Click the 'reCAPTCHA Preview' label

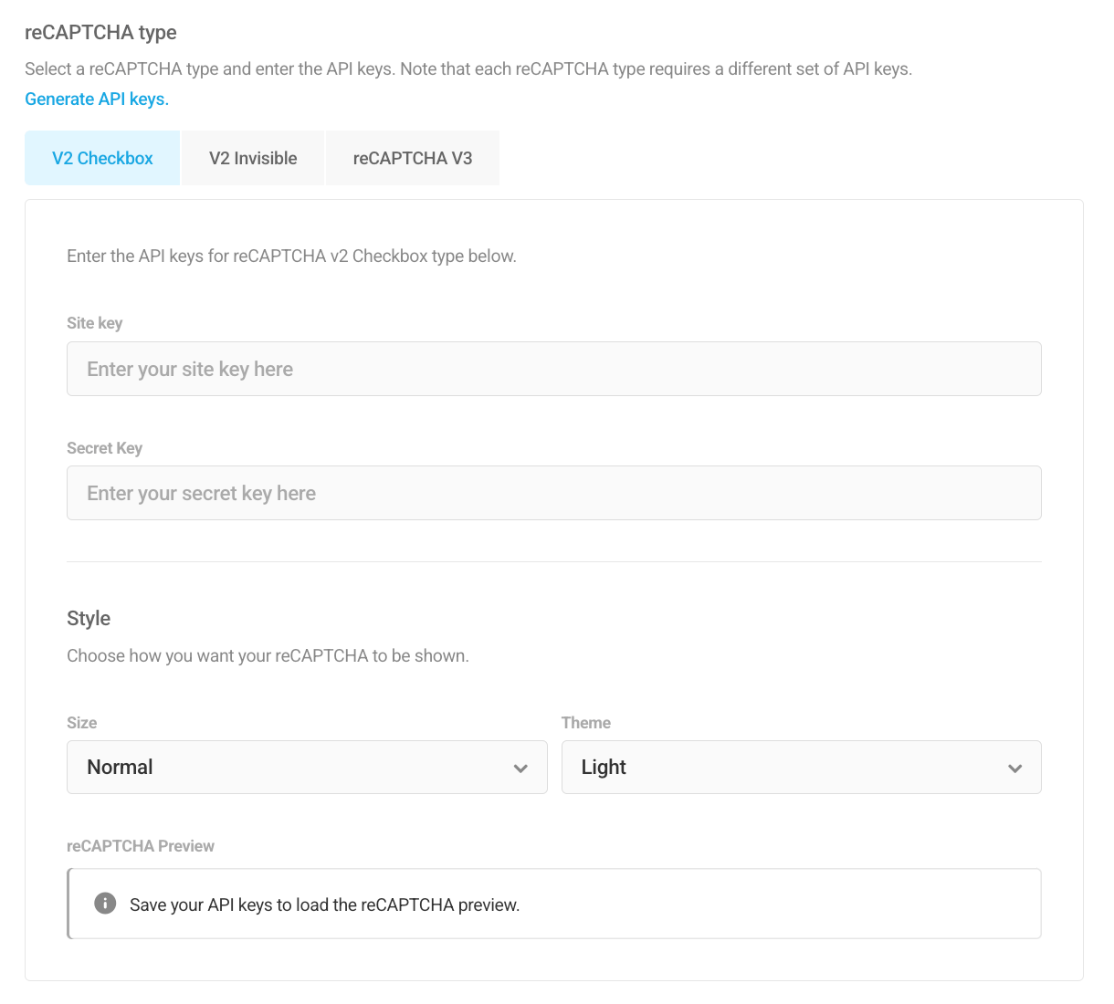click(x=141, y=846)
